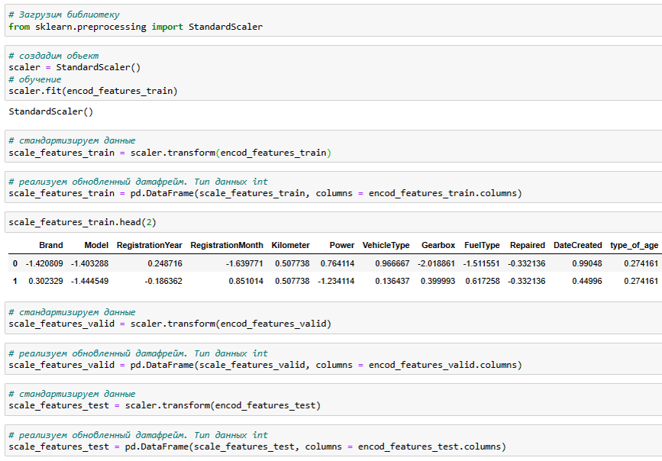Click the scaler.transform(encod_features_test) cell

click(333, 399)
